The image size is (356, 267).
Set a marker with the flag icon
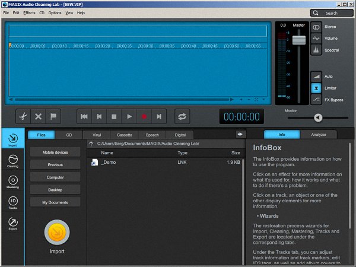tap(53, 116)
